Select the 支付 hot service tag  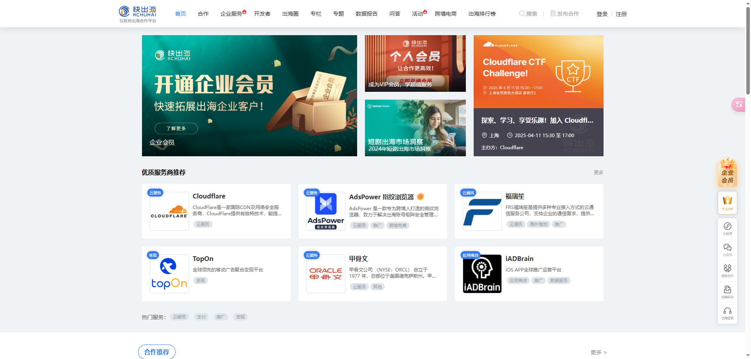coord(201,317)
